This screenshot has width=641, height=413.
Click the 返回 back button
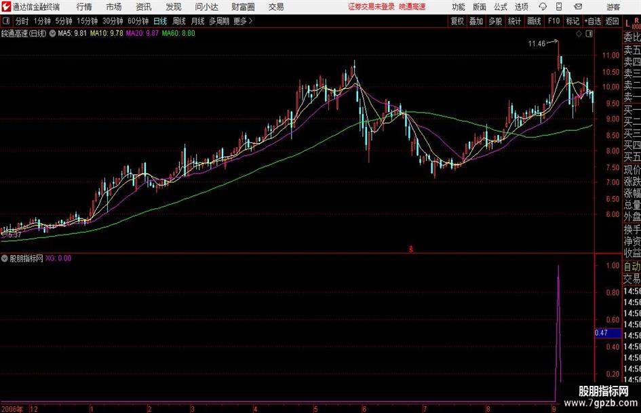point(612,21)
